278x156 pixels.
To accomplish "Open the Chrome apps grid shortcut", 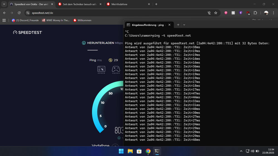I will pos(4,20).
